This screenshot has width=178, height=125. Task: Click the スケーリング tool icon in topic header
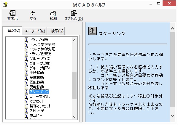93,31
